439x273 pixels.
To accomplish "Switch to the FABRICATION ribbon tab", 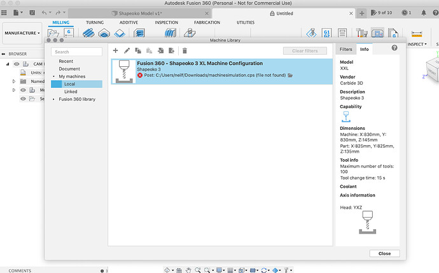I will pos(207,22).
